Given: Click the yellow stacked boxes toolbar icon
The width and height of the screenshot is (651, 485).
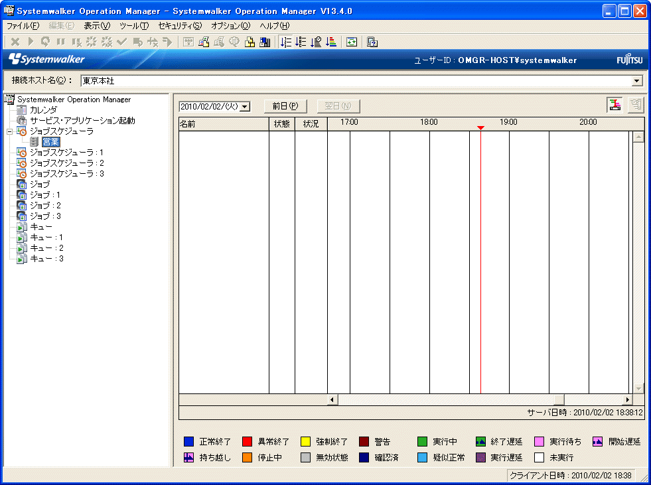Looking at the screenshot, I should (x=250, y=42).
